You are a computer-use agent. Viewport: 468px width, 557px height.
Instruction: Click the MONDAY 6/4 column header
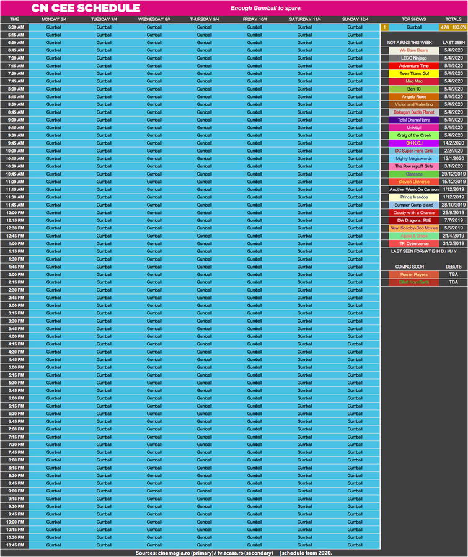point(53,19)
